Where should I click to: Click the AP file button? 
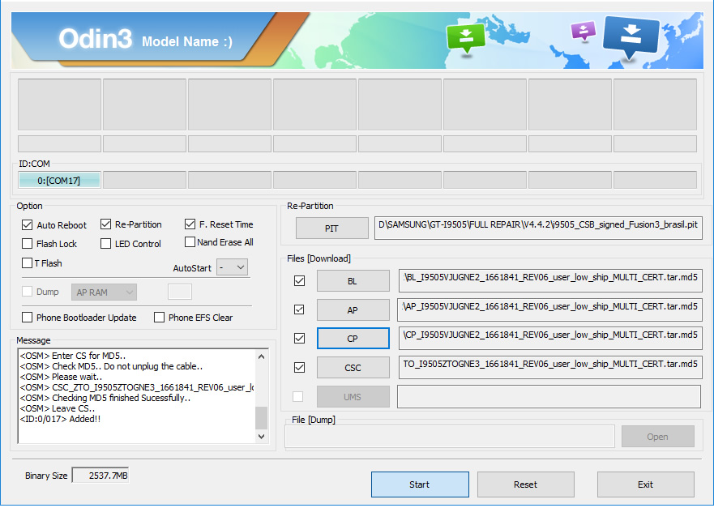coord(353,310)
